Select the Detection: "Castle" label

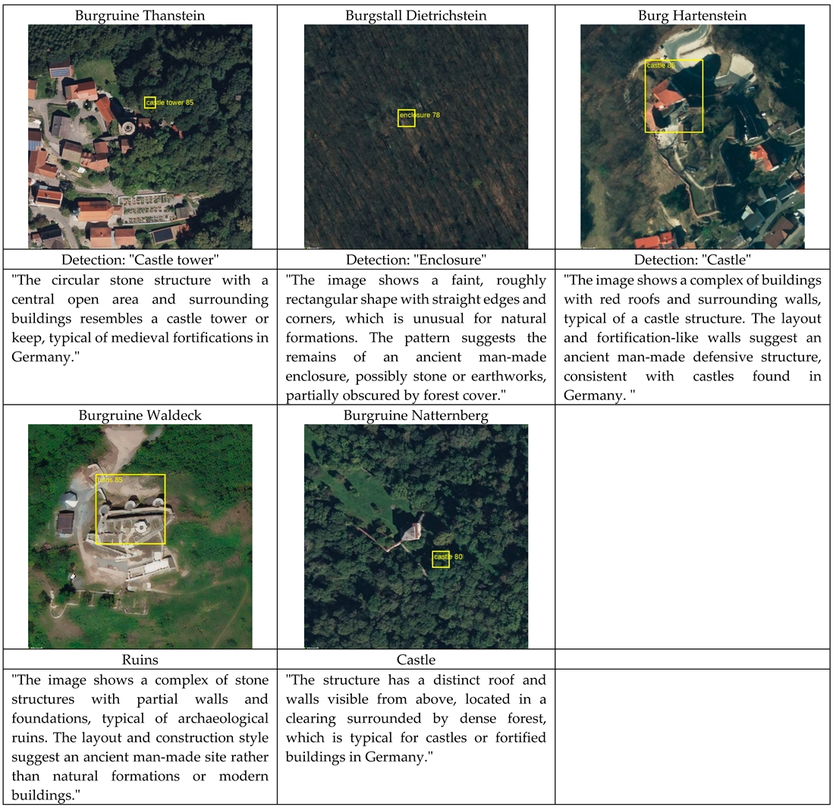point(693,261)
